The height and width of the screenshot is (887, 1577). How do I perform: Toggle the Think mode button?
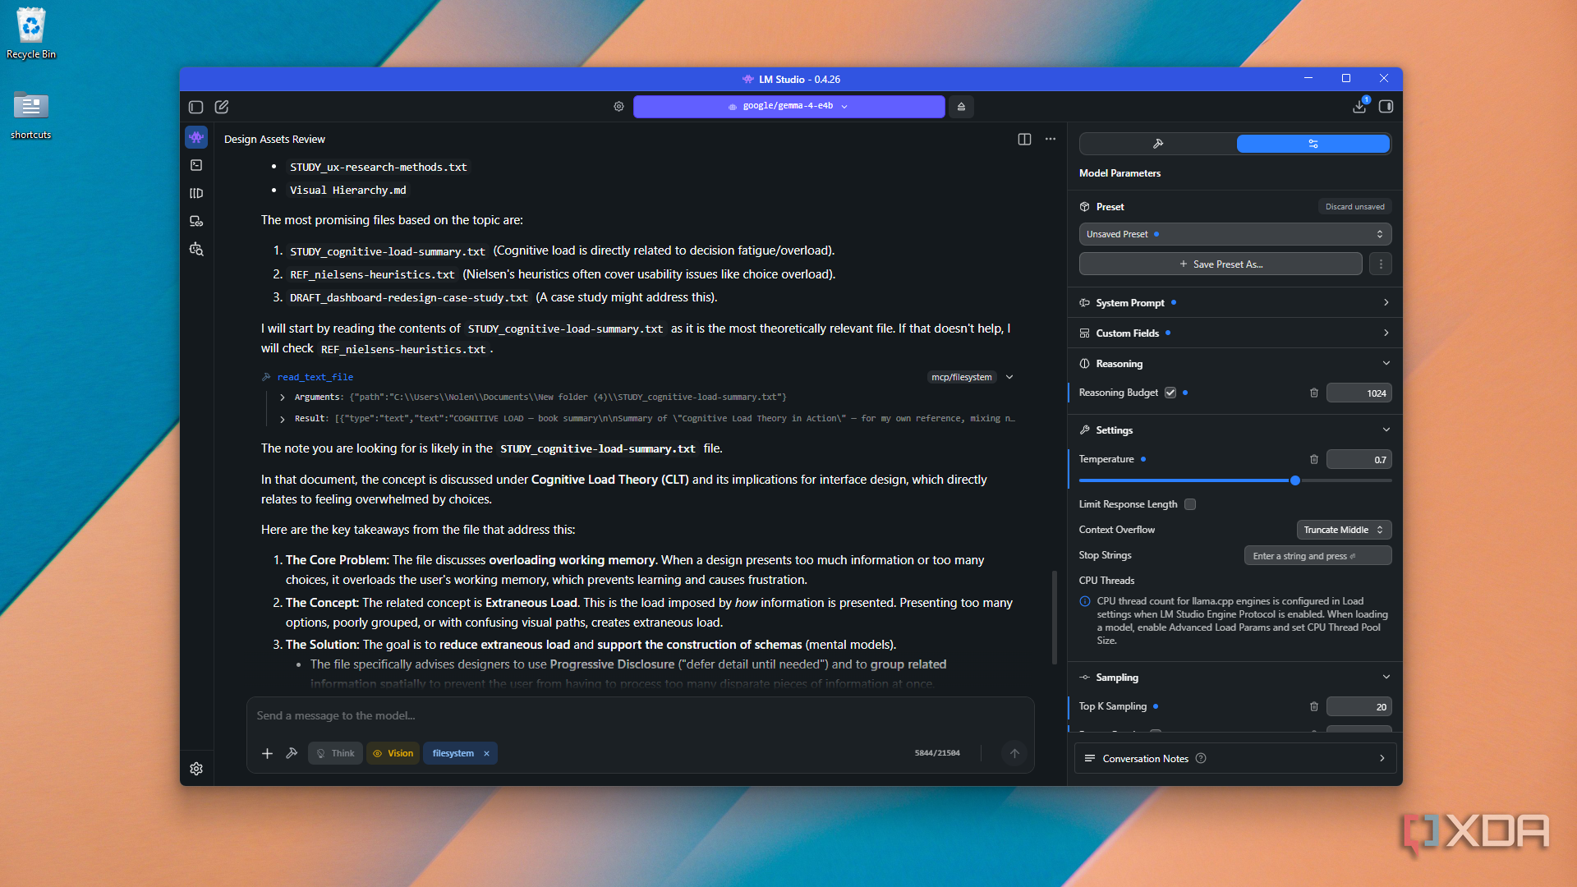coord(335,753)
